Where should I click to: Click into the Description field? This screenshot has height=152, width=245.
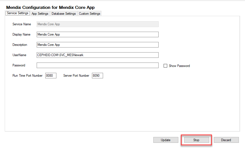coord(97,45)
